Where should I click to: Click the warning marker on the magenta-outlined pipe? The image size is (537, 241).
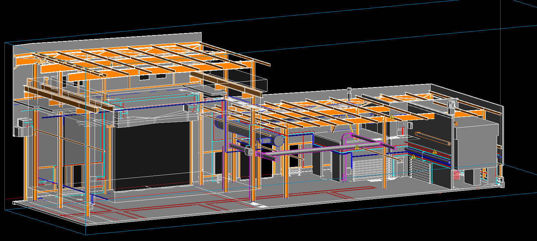[357, 147]
